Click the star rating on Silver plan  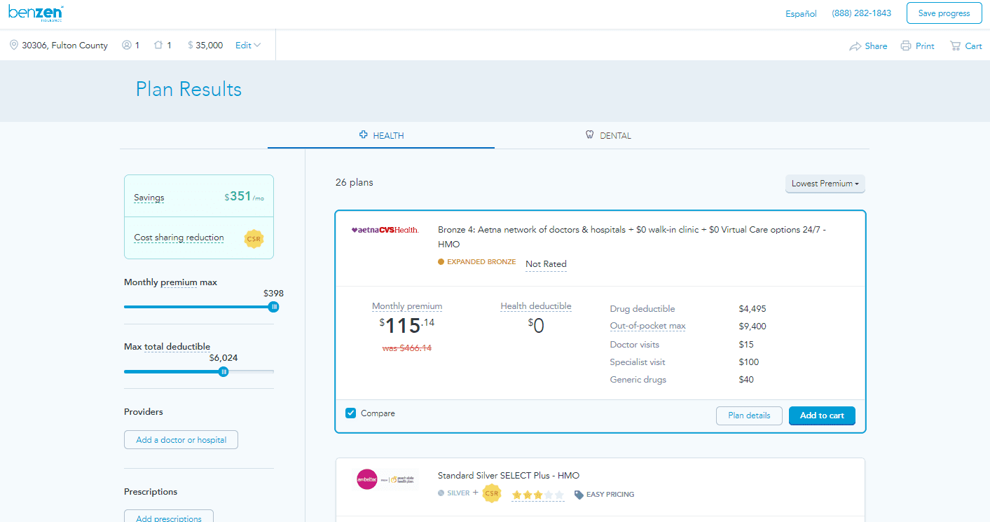(537, 495)
